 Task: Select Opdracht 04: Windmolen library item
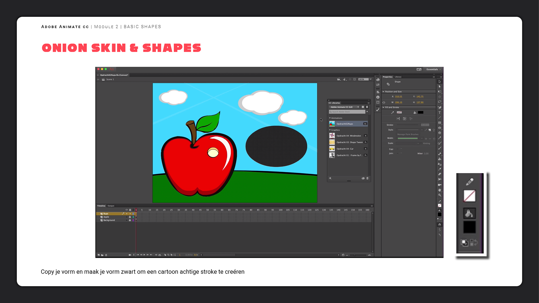[348, 136]
